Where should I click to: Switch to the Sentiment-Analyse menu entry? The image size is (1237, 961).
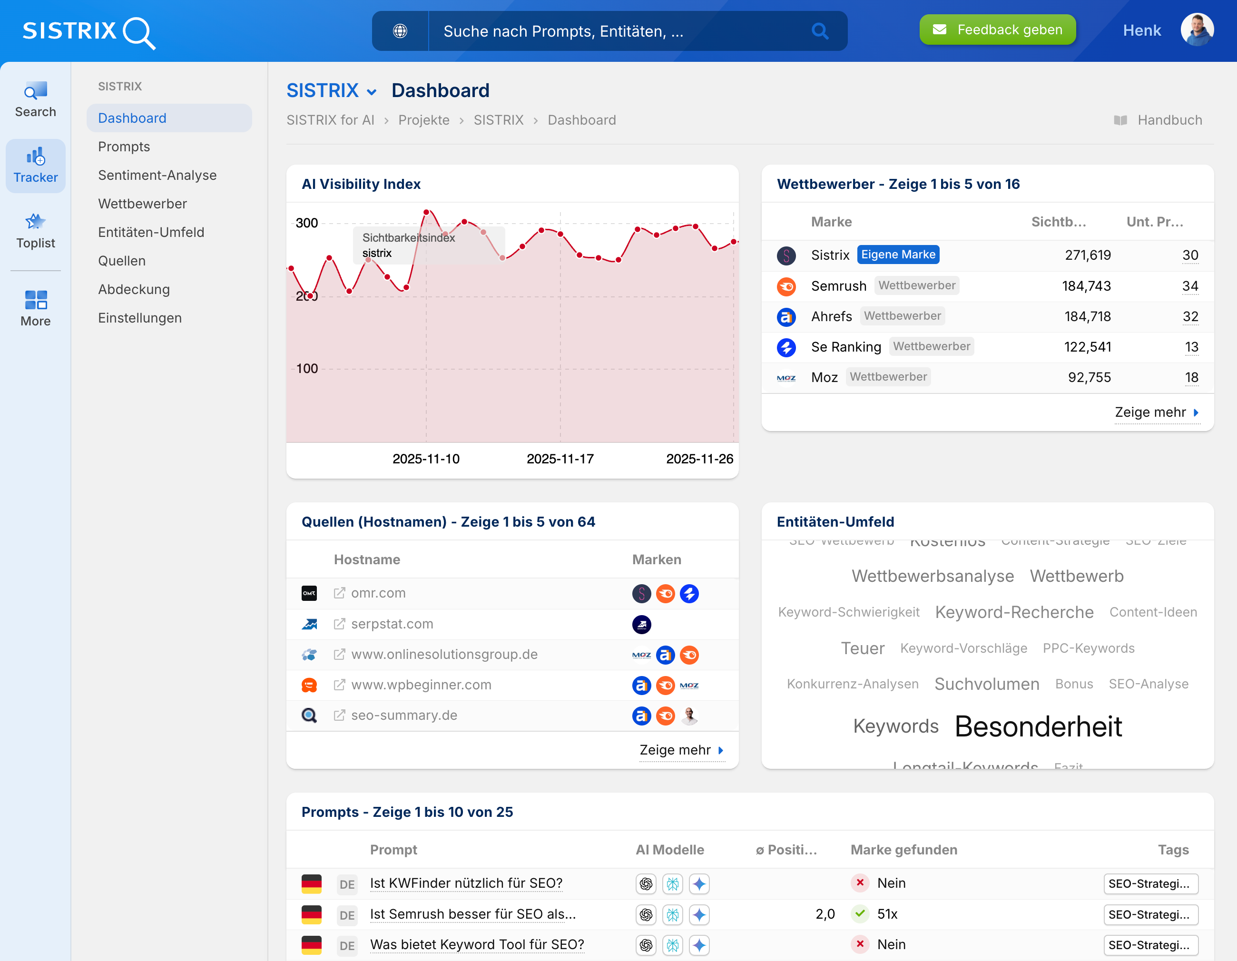(157, 175)
